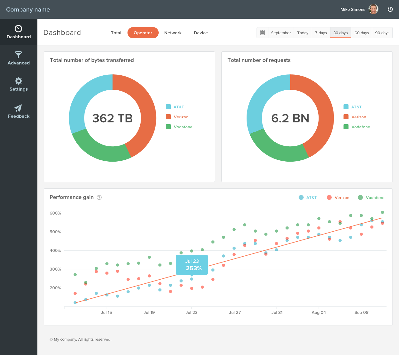The height and width of the screenshot is (355, 399).
Task: Toggle Vodafone series in Performance gain legend
Action: pyautogui.click(x=371, y=197)
